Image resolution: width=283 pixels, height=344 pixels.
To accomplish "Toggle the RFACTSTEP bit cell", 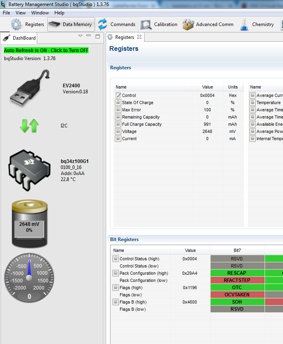I will (x=237, y=280).
